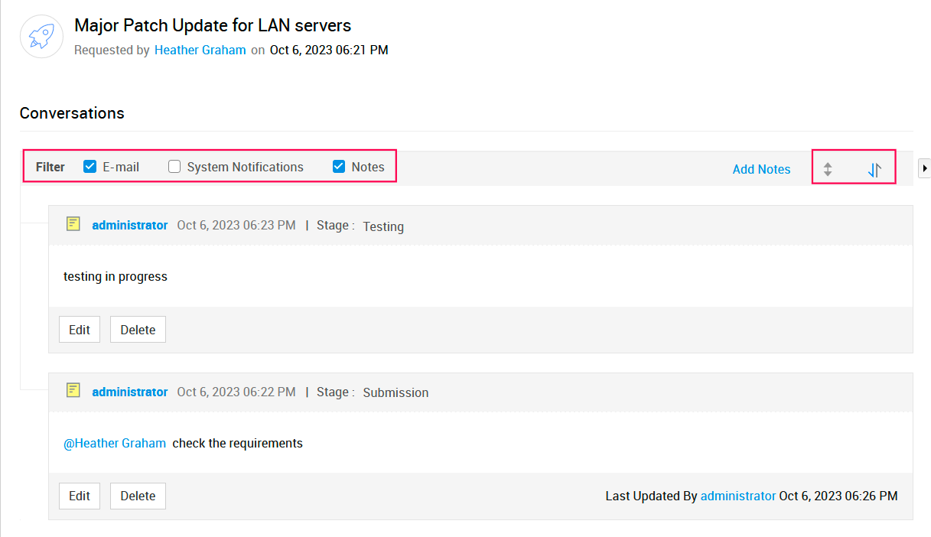
Task: Click the @Heather Graham mention
Action: [115, 443]
